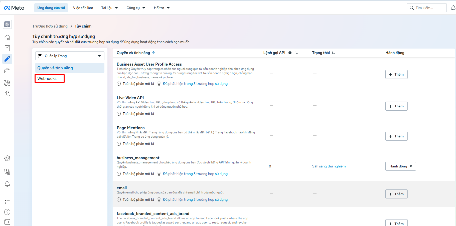This screenshot has height=226, width=456.
Task: Open the briefcase sidebar icon
Action: click(7, 71)
